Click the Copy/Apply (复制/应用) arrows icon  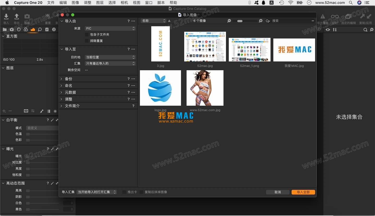tap(366, 17)
